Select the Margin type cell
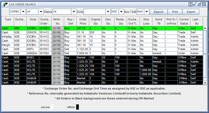The width and height of the screenshot is (209, 113). [8, 45]
